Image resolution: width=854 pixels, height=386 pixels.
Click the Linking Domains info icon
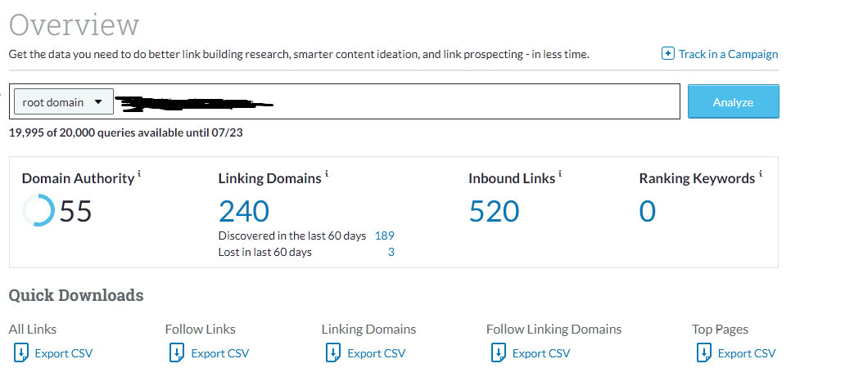click(327, 174)
